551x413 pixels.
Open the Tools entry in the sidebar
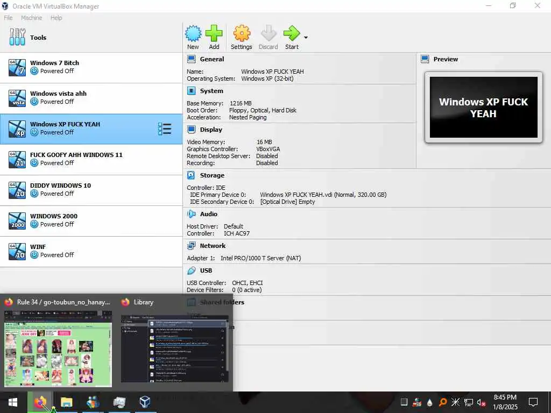91,37
